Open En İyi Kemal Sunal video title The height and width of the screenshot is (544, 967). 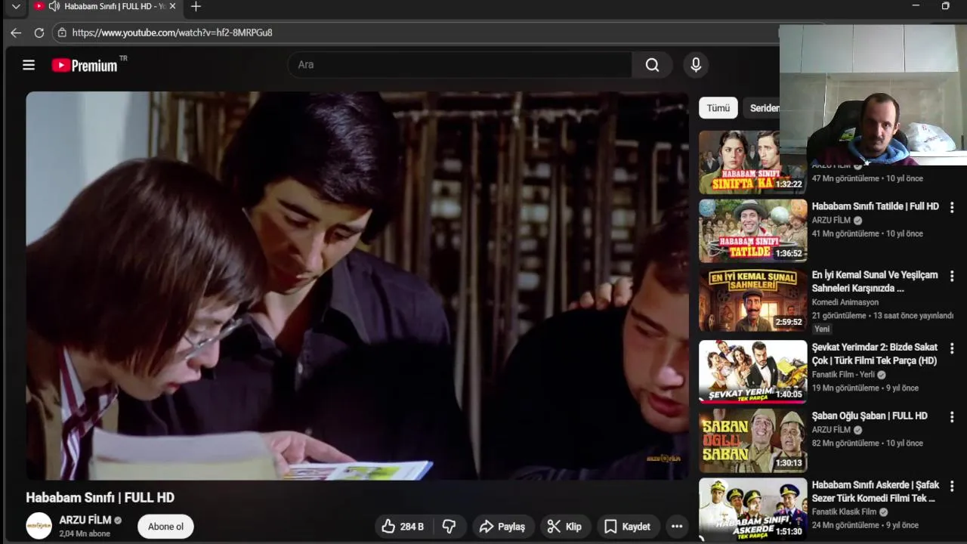click(875, 281)
